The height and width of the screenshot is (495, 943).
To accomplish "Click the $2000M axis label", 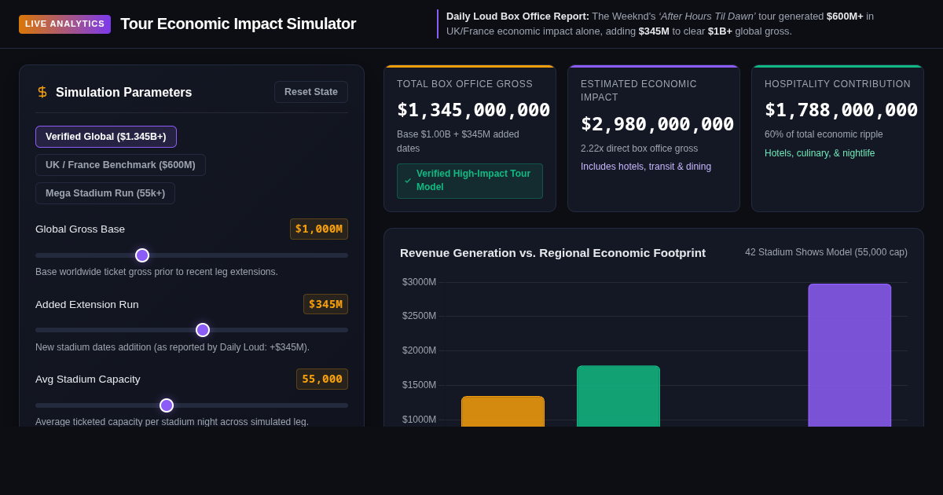I will point(419,350).
